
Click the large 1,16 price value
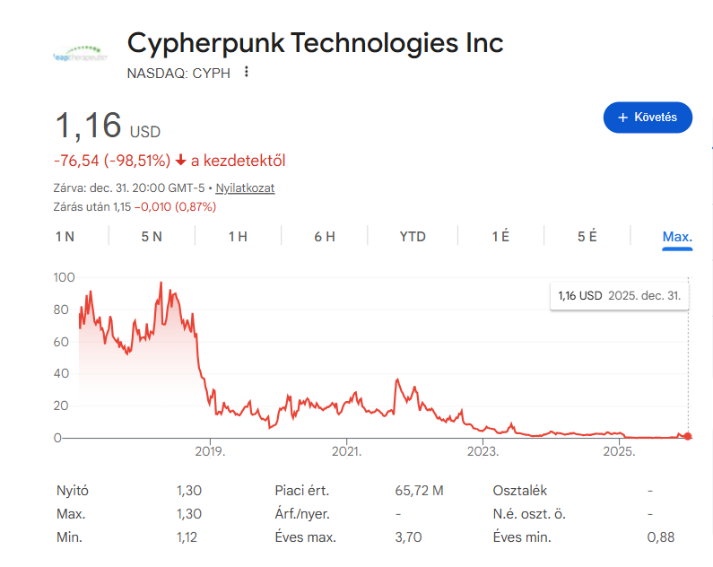coord(89,126)
